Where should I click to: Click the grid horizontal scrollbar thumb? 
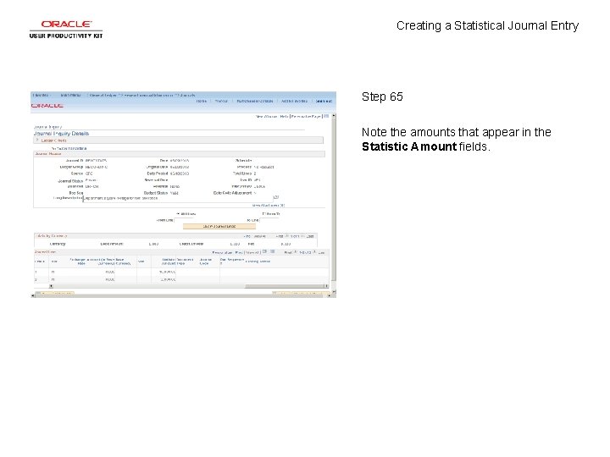tap(285, 286)
